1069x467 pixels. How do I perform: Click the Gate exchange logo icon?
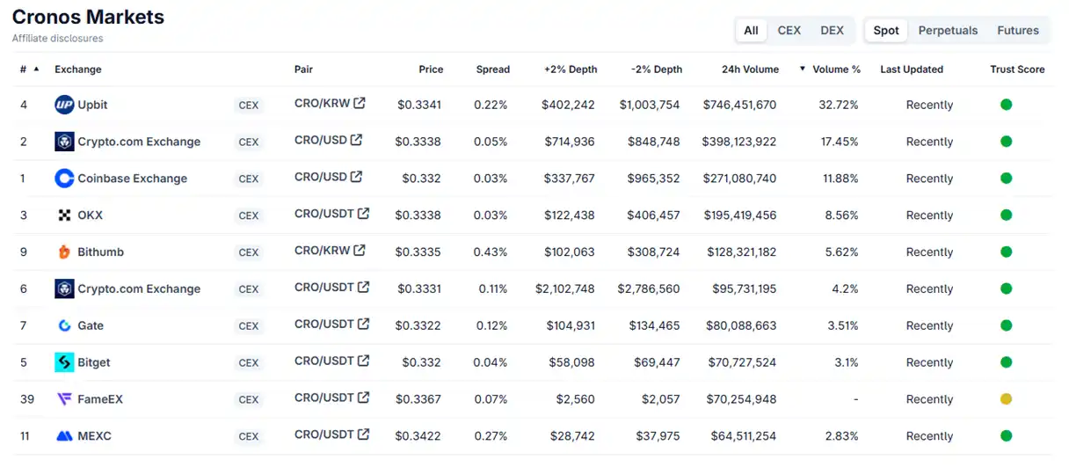(x=64, y=325)
